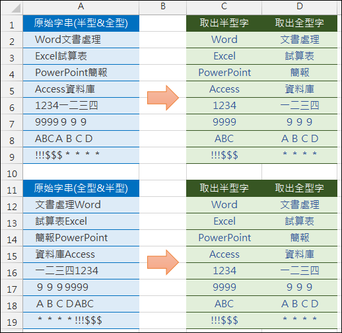Select column C header
Viewport: 342px width, 333px height.
point(224,7)
